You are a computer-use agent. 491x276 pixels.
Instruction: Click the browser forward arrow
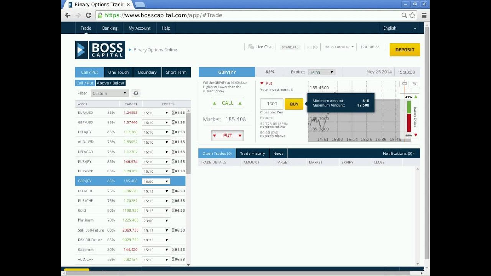pyautogui.click(x=78, y=15)
